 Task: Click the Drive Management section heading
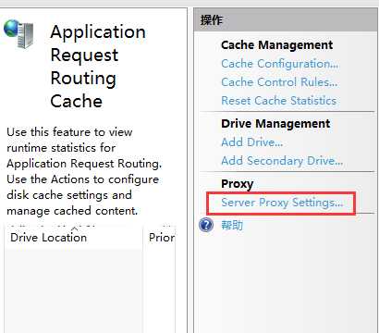point(275,124)
